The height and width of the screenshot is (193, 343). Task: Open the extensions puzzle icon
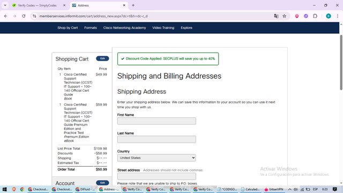pyautogui.click(x=315, y=16)
